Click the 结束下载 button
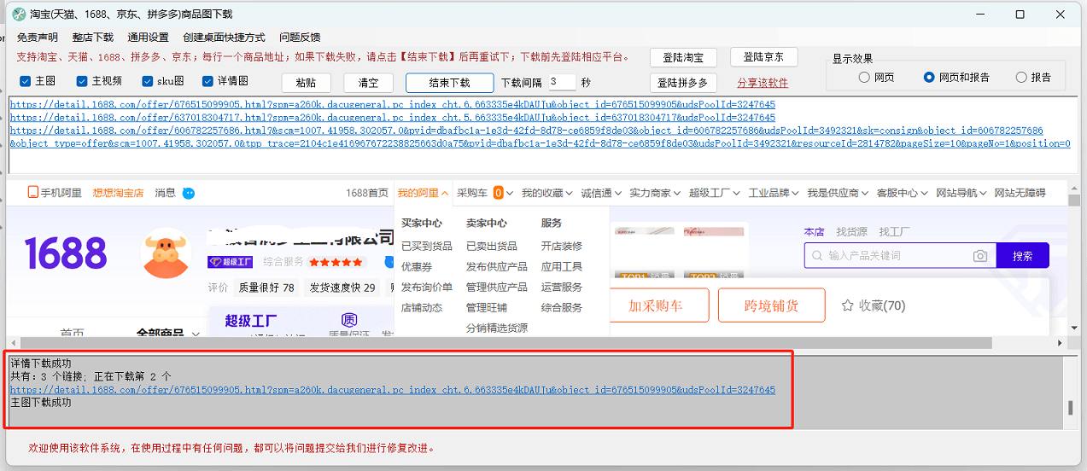 [x=450, y=83]
